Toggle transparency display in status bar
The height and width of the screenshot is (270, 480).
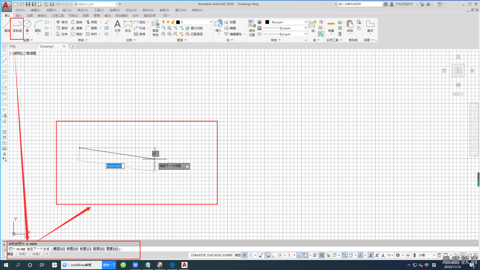pos(322,255)
